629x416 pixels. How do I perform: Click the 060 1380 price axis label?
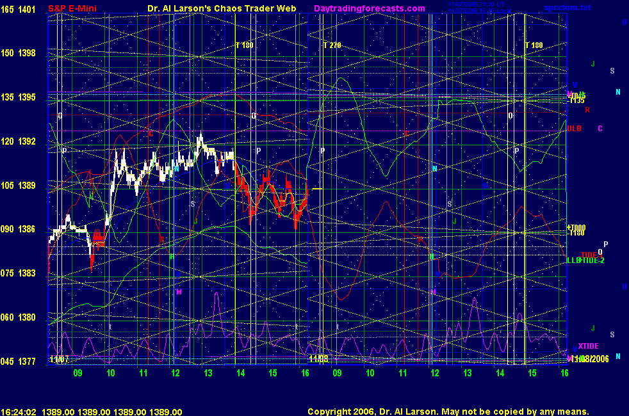(18, 317)
